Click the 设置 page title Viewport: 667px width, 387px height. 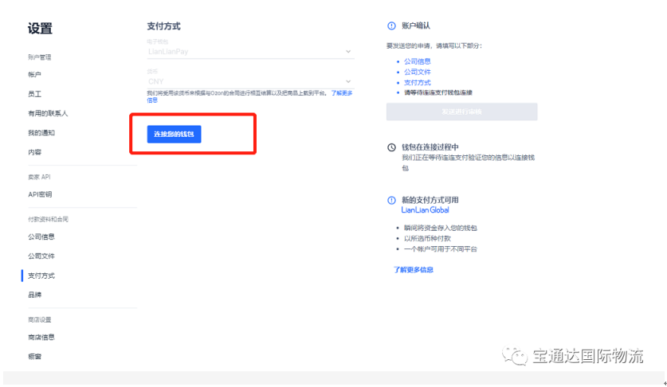40,29
